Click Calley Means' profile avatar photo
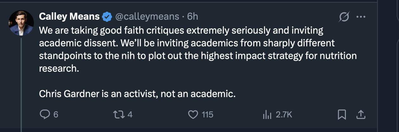 pos(21,23)
